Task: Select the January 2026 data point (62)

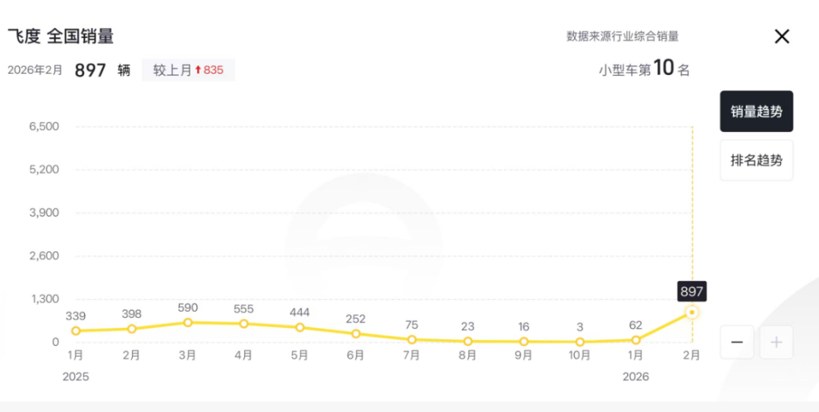Action: 636,340
